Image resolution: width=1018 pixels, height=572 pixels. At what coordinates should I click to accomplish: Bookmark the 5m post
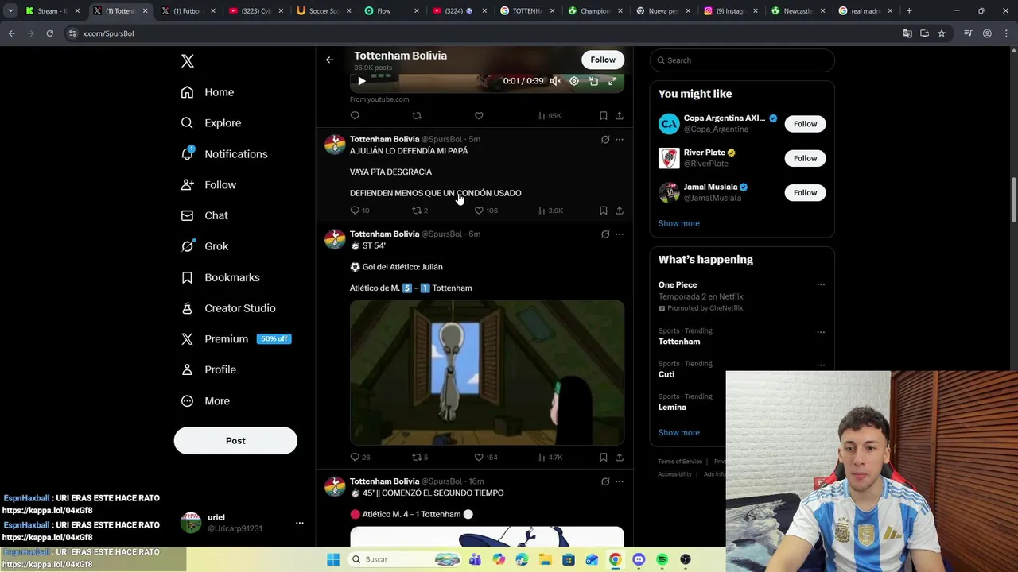(x=604, y=211)
